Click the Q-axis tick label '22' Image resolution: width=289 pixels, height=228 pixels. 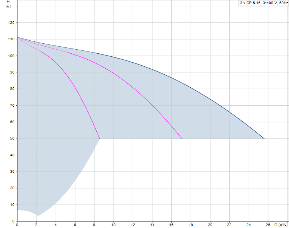click(229, 225)
